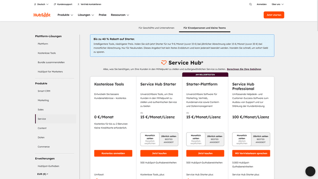Select yearly payment for Starter-Plattform
This screenshot has height=179, width=318.
click(x=215, y=139)
